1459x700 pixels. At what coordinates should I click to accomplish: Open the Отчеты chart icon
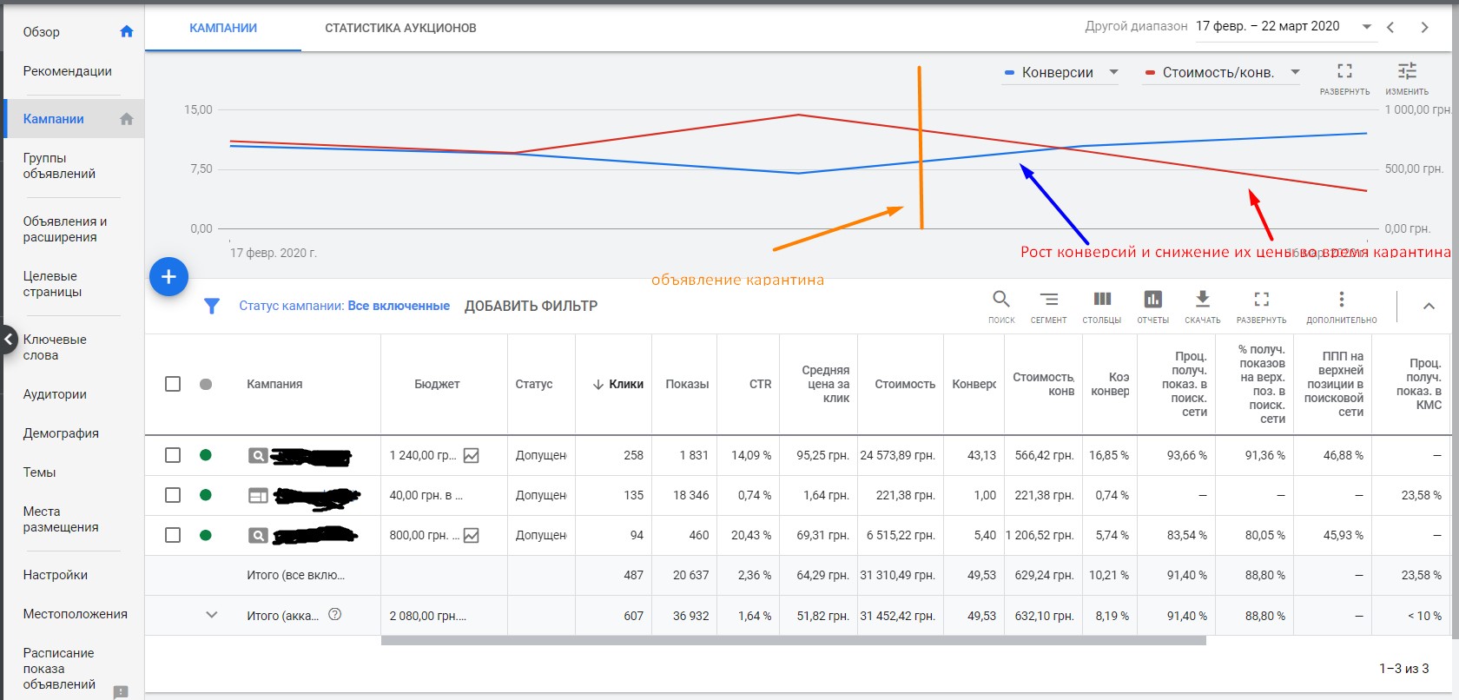1153,300
